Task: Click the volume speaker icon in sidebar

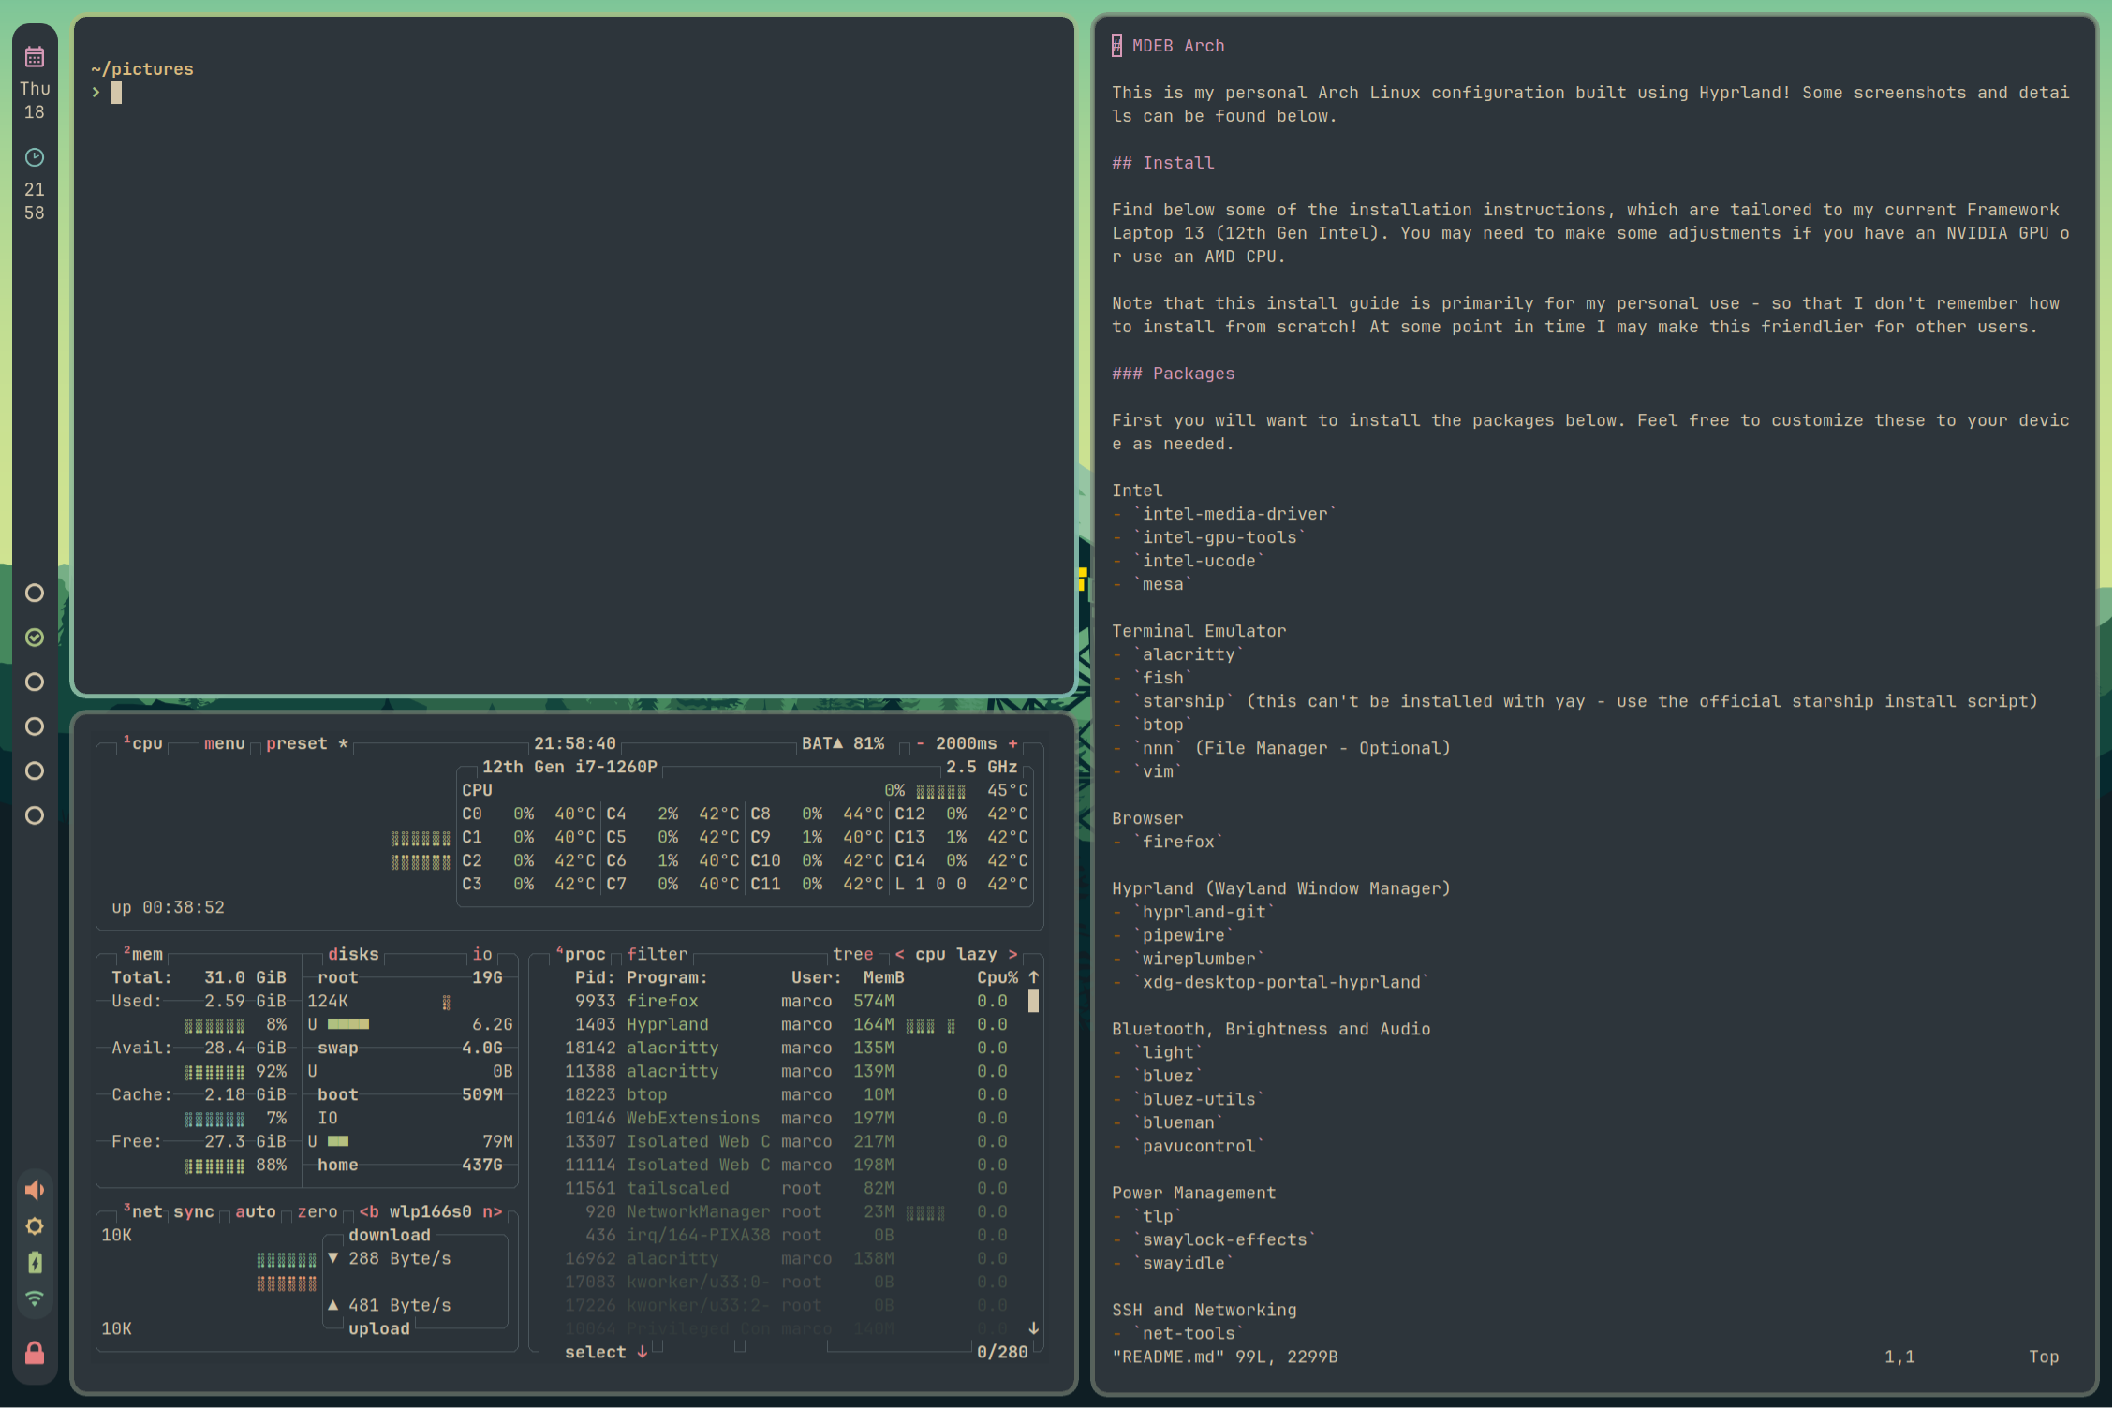Action: point(35,1190)
